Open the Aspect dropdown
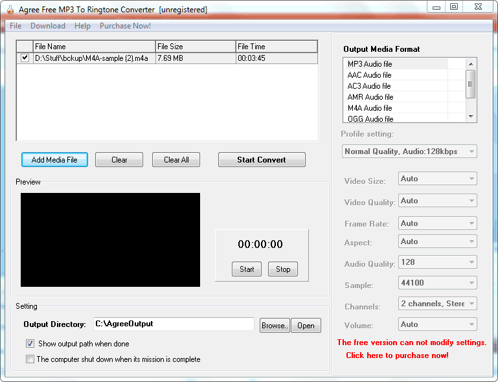 coord(438,242)
